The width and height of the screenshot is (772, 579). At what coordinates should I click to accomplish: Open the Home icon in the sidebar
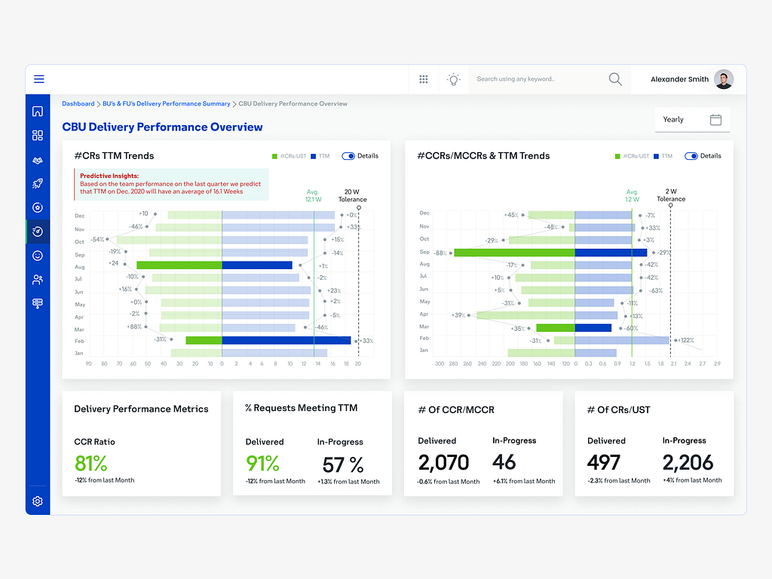point(38,111)
